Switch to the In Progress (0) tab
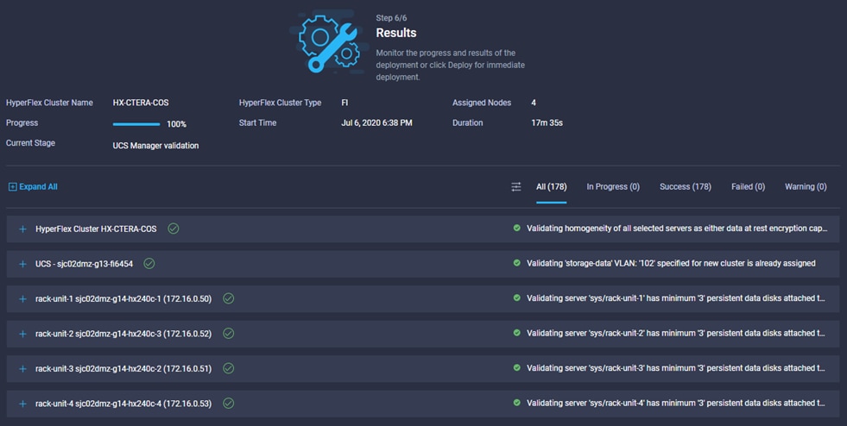This screenshot has height=426, width=847. click(613, 186)
